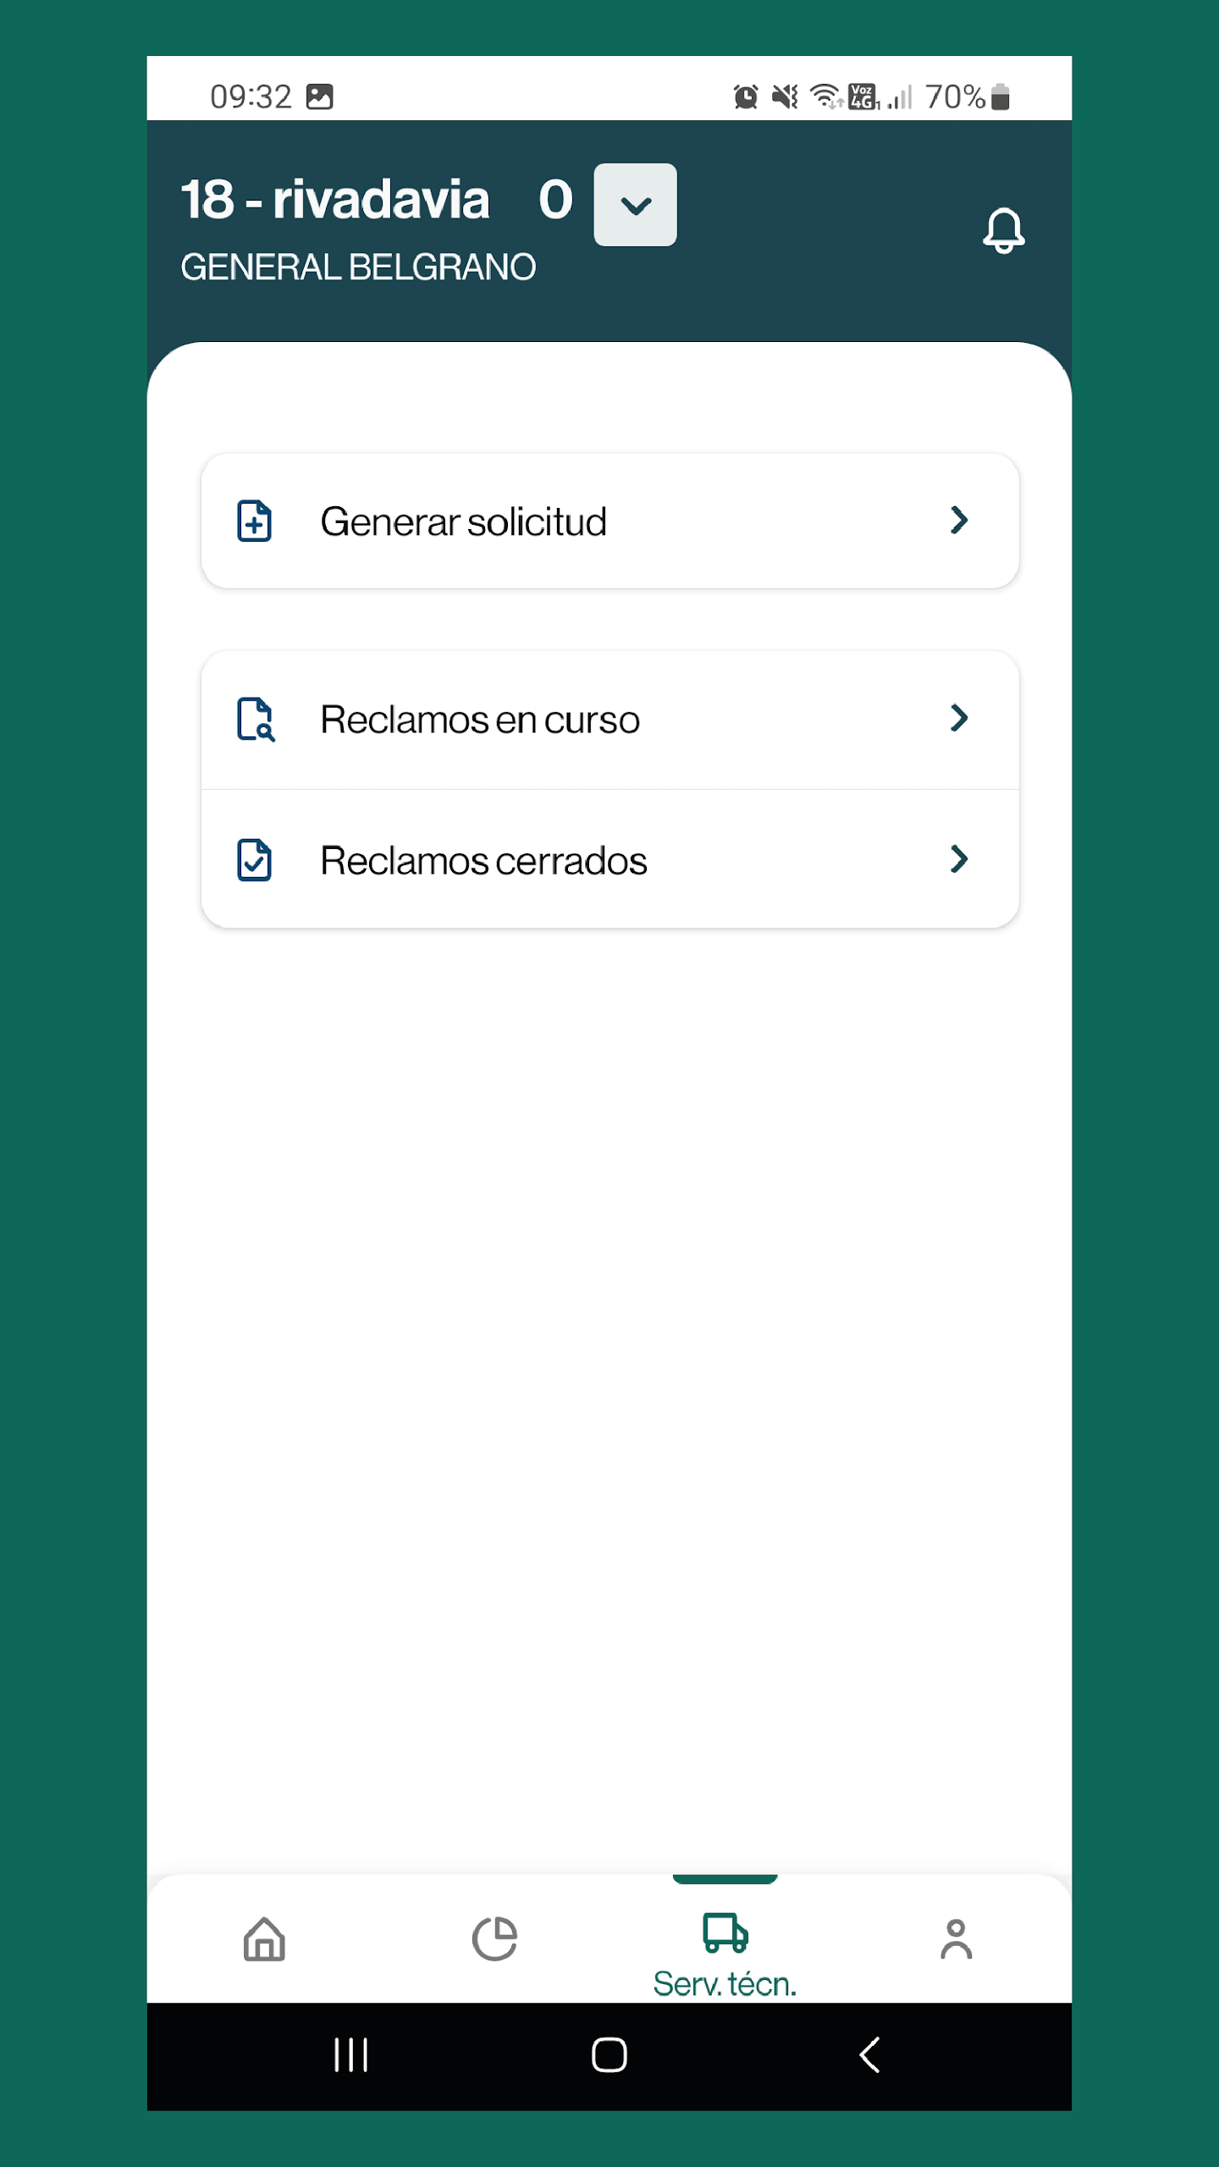The height and width of the screenshot is (2167, 1219).
Task: Open the notifications bell
Action: pyautogui.click(x=1003, y=230)
